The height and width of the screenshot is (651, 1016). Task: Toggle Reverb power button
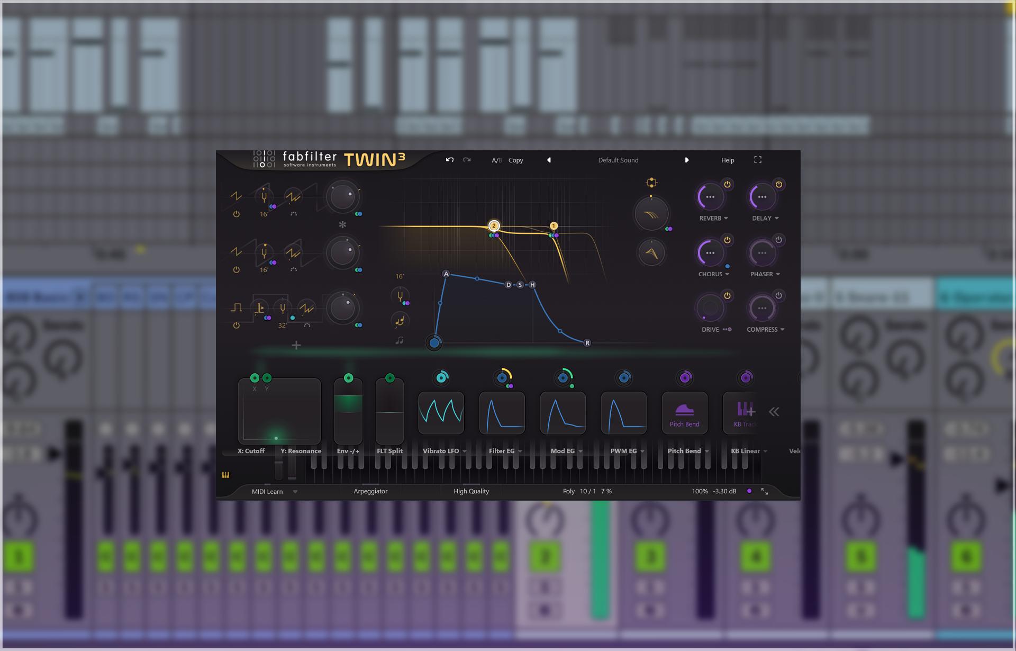click(727, 184)
